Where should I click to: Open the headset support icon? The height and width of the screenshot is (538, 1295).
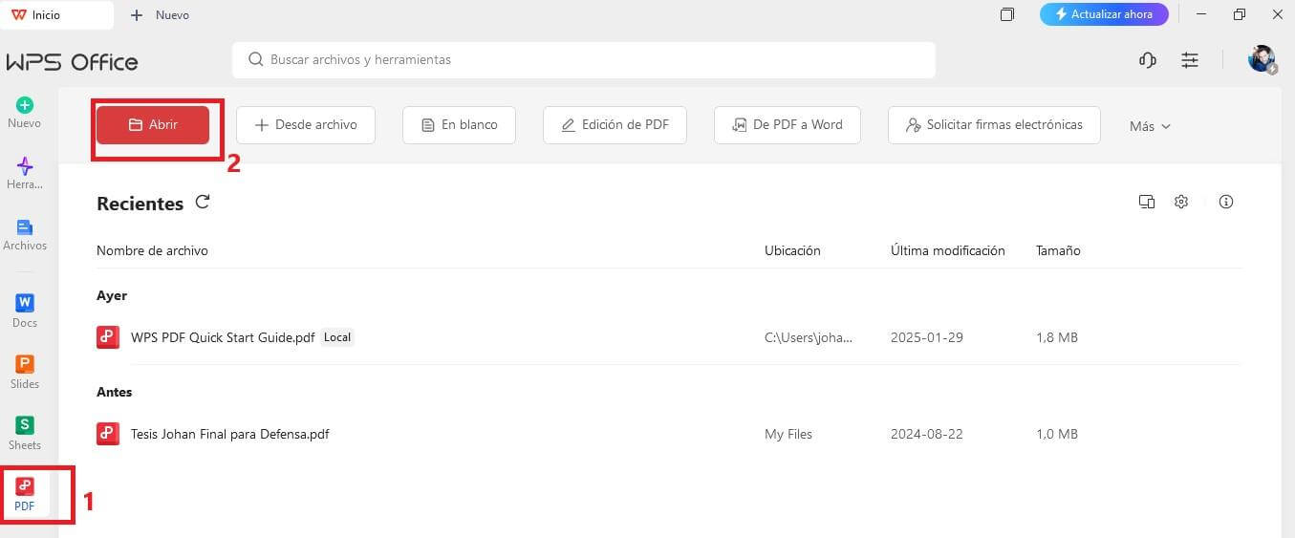coord(1148,60)
